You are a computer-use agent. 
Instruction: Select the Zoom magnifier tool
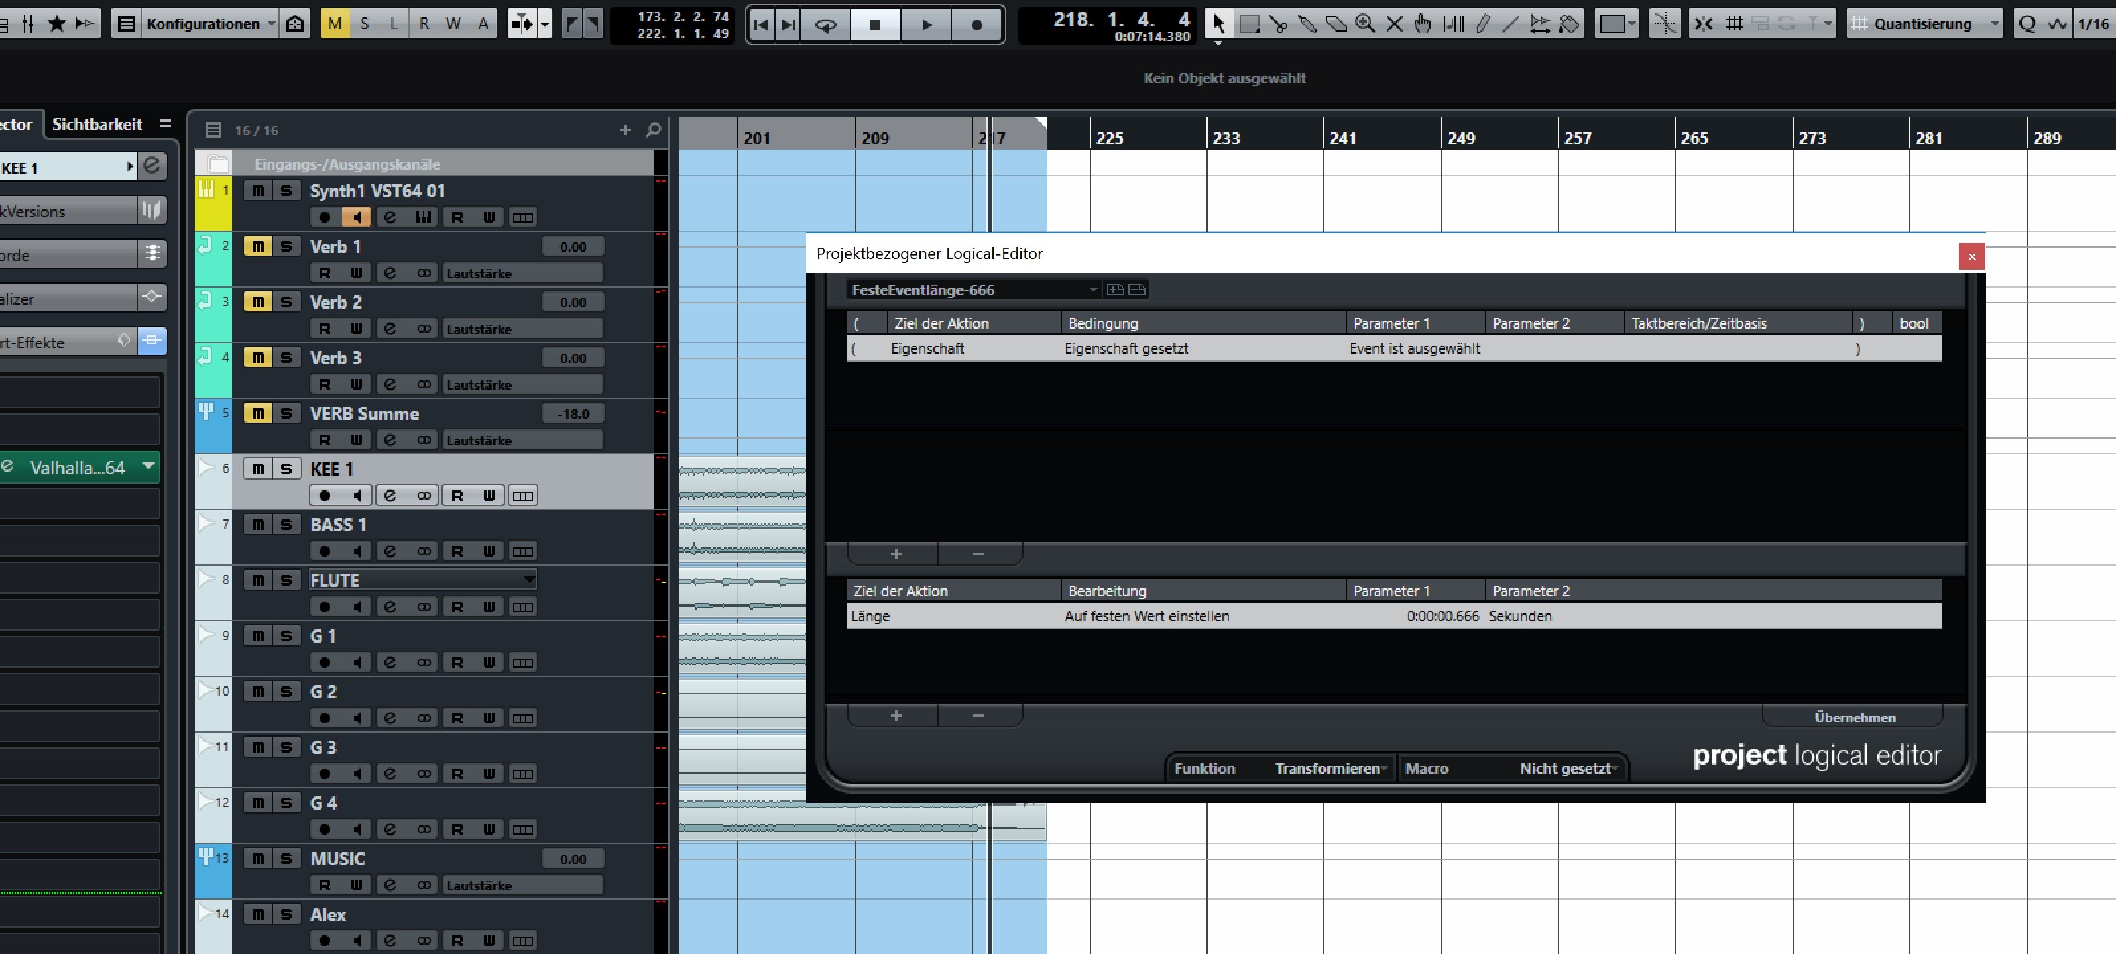point(1365,24)
